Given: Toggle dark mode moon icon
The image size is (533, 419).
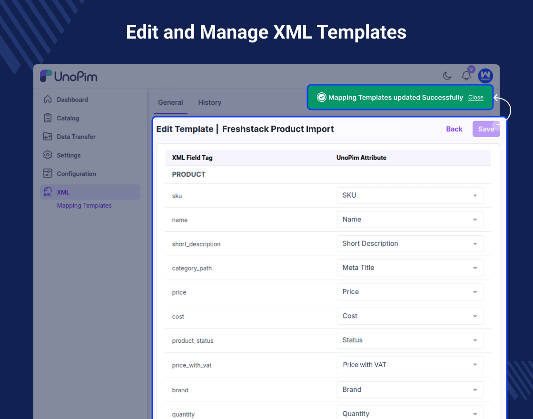Looking at the screenshot, I should (x=447, y=76).
